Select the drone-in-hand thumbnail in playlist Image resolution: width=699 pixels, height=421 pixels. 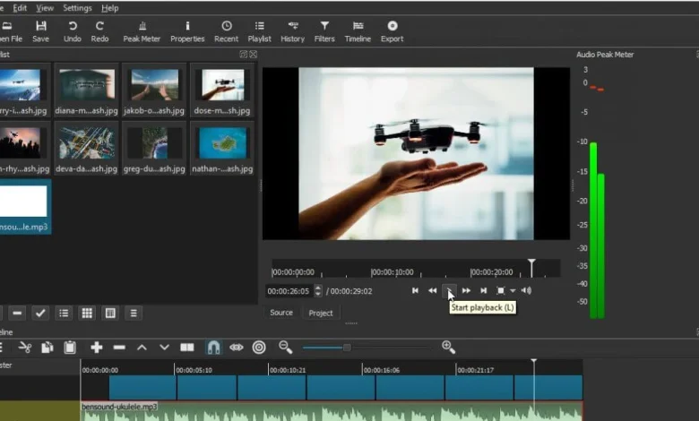pyautogui.click(x=221, y=86)
